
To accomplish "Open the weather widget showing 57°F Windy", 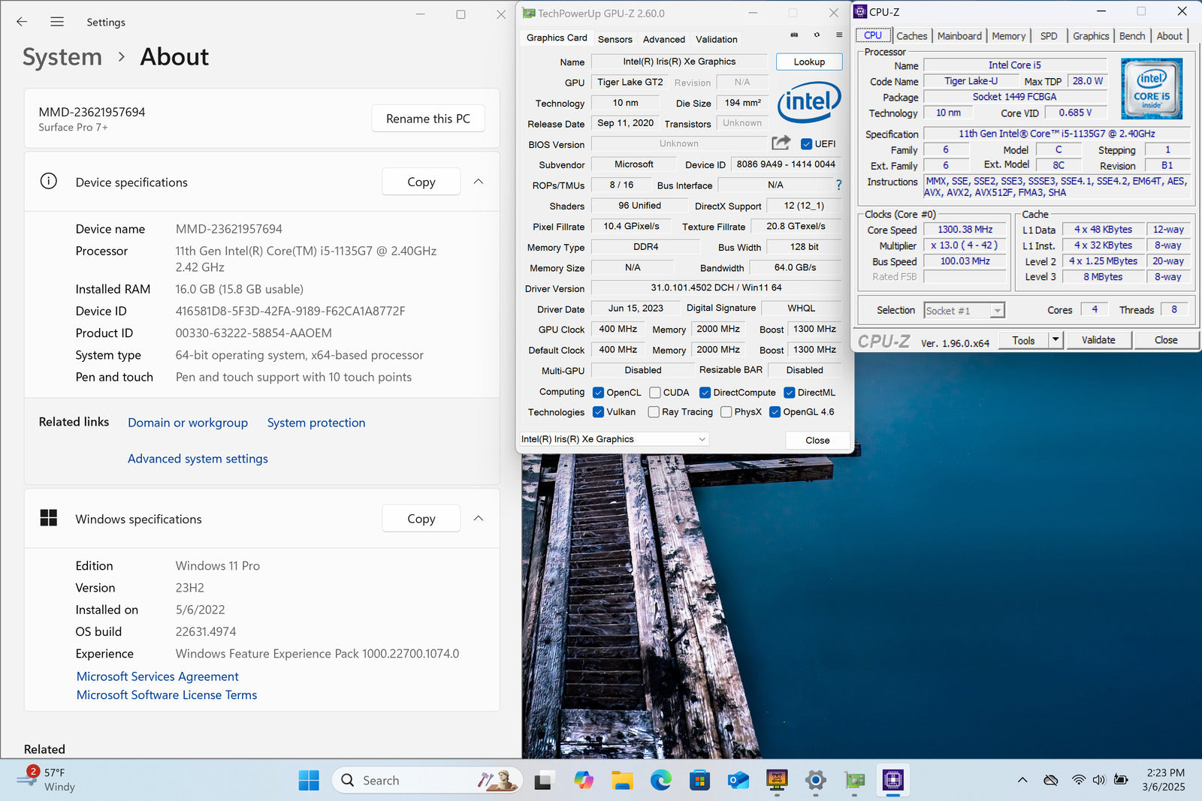I will (x=47, y=779).
